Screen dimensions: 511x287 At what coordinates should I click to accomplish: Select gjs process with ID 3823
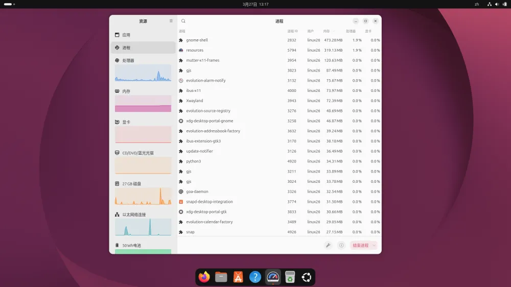280,70
